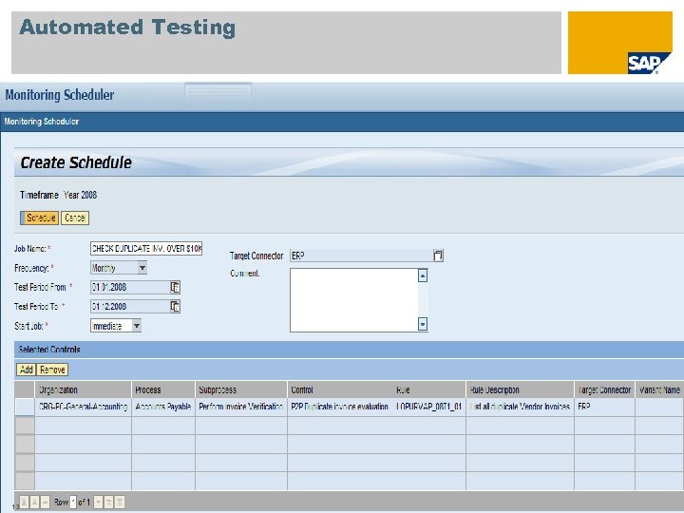This screenshot has width=684, height=513.
Task: Click the previous row pager icon
Action: 45,503
